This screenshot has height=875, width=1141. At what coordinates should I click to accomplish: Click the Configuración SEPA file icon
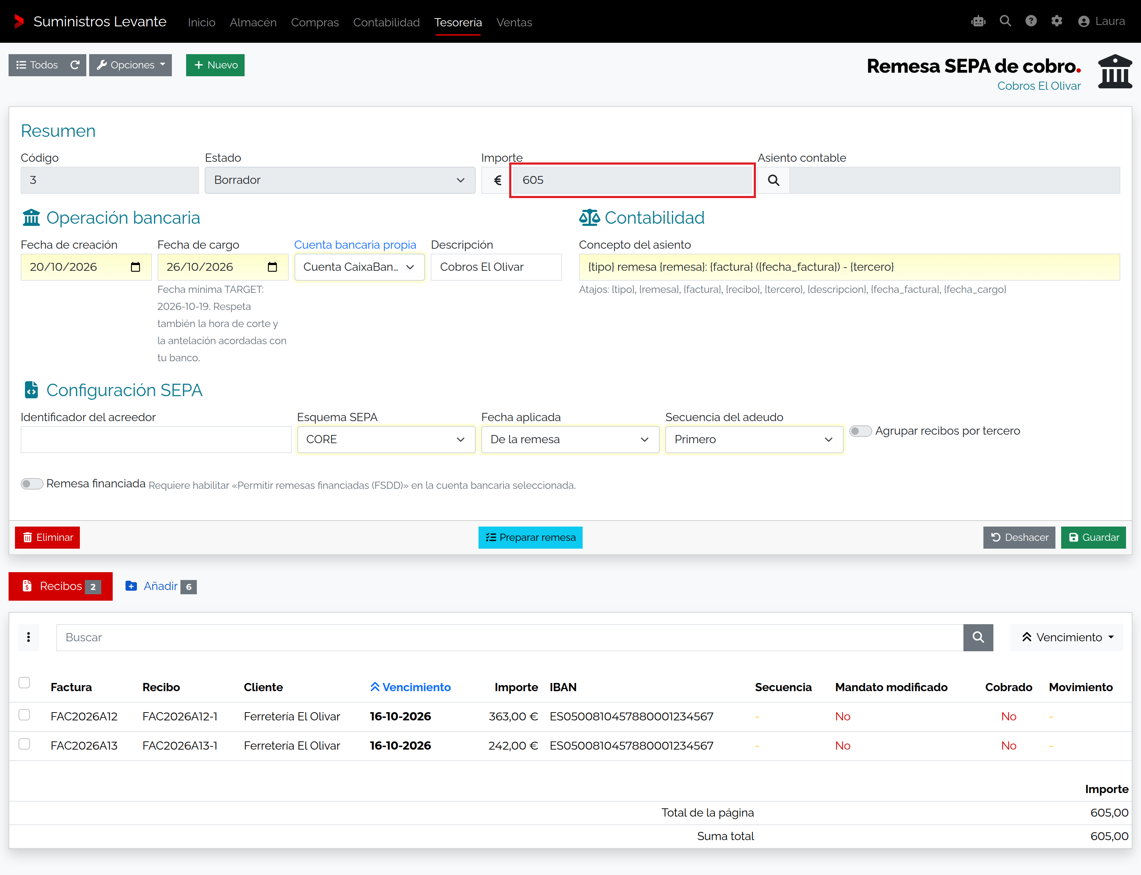click(31, 390)
